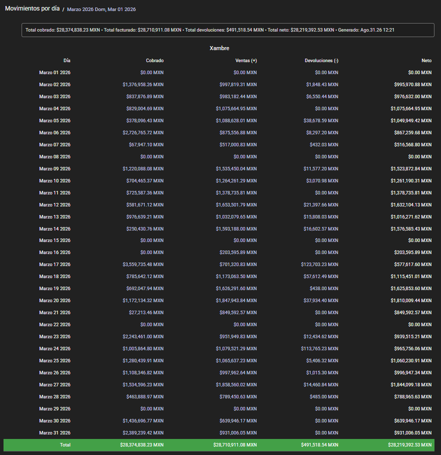Image resolution: width=441 pixels, height=455 pixels.
Task: Select the Marzo 02 2026 day cell
Action: pos(55,85)
